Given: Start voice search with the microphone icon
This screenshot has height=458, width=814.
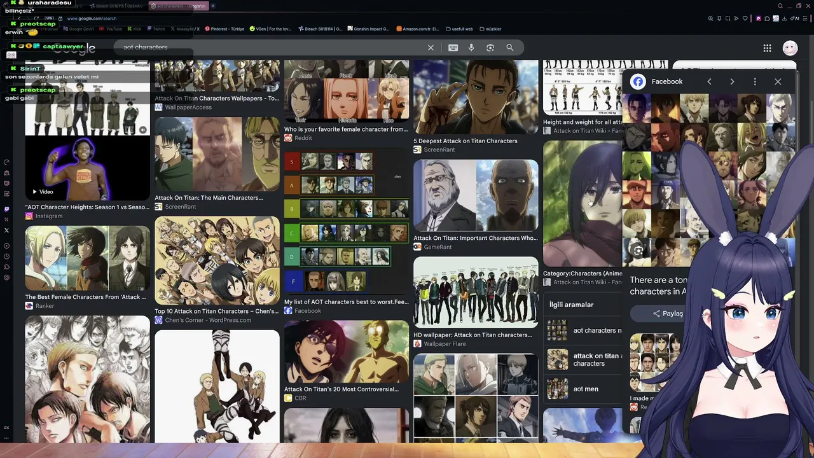Looking at the screenshot, I should [471, 48].
